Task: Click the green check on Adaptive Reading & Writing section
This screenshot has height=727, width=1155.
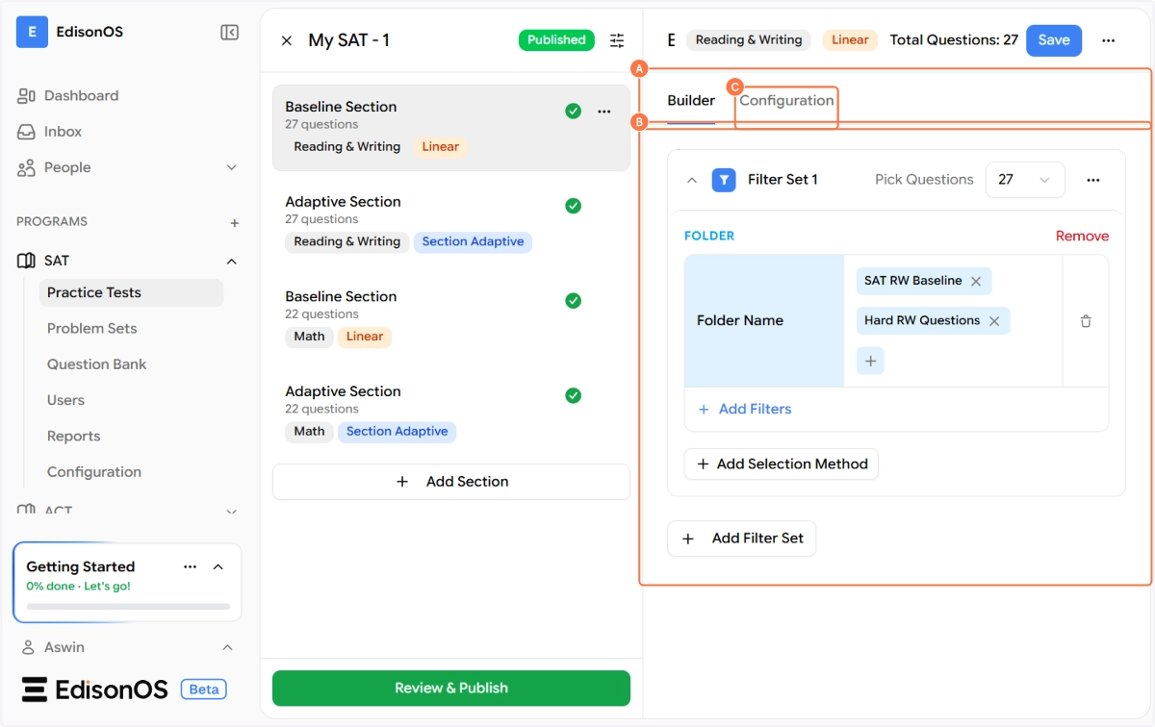Action: [574, 206]
